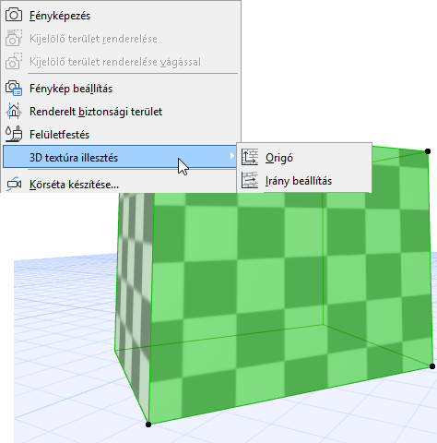Choose Irány beállítás in the submenu
Image resolution: width=437 pixels, height=443 pixels.
304,181
